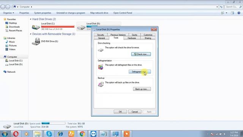Viewport: 243px width, 137px height.
Task: Click Open Control Panel
Action: [x=123, y=13]
